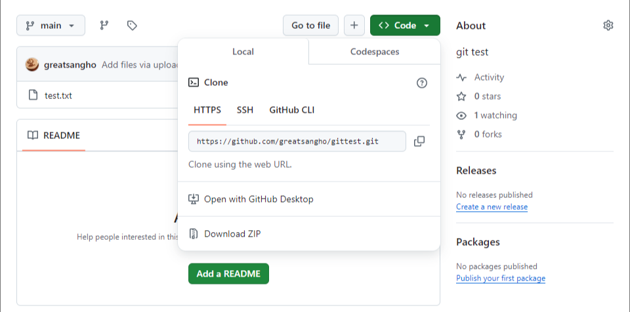The width and height of the screenshot is (630, 312).
Task: Click Publish your first package link
Action: [x=501, y=279]
